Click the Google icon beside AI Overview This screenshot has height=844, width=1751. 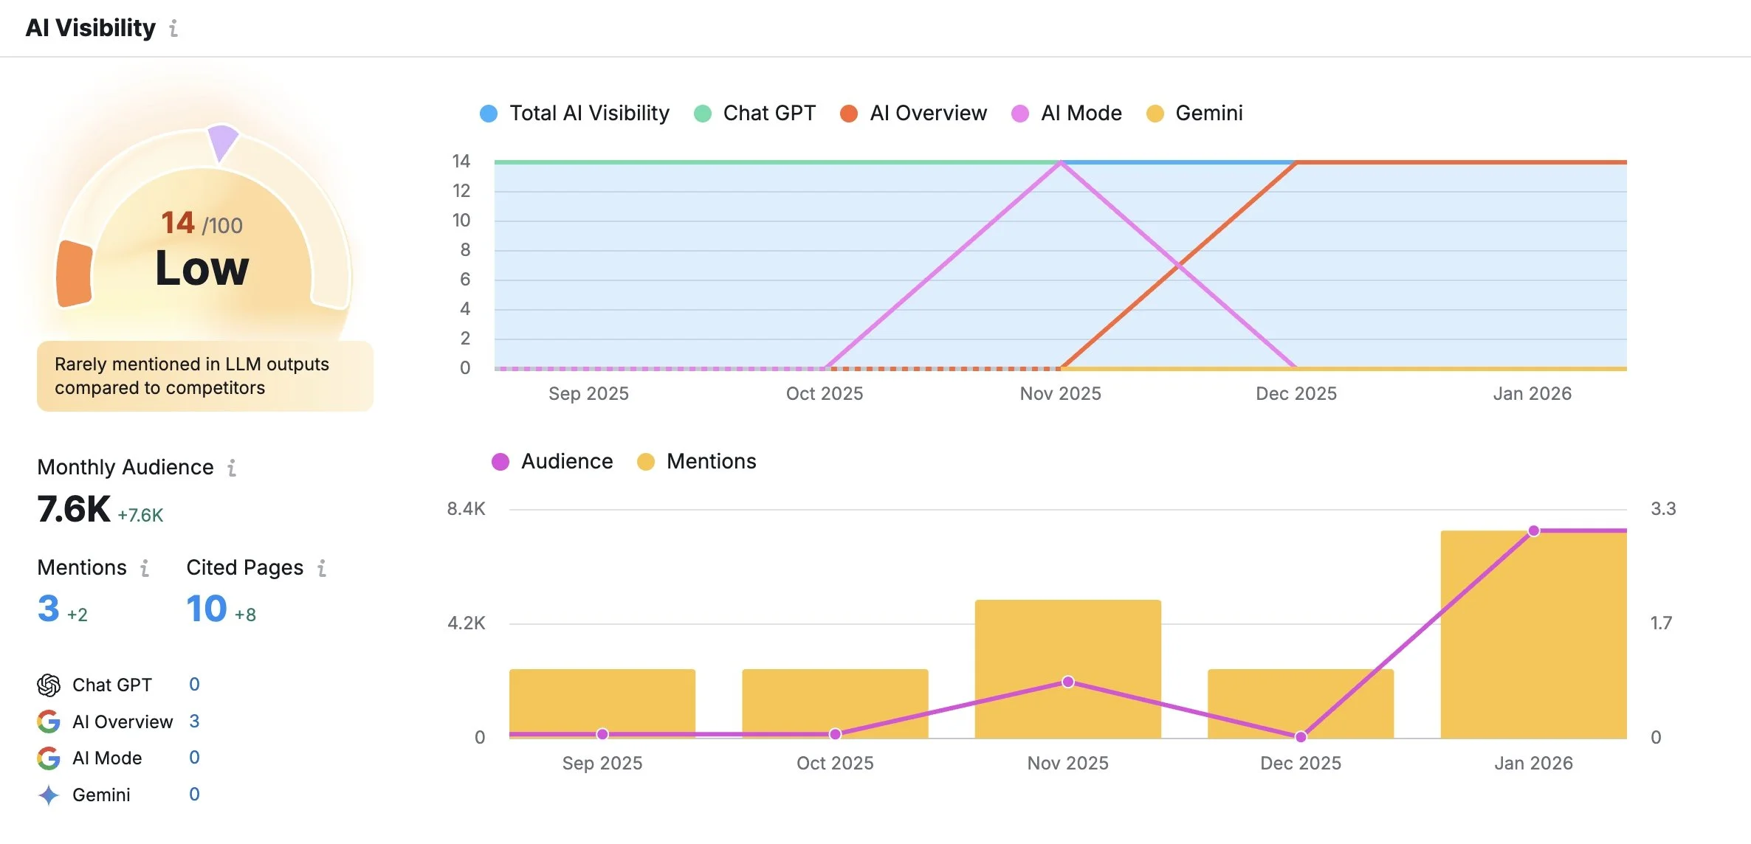coord(49,722)
